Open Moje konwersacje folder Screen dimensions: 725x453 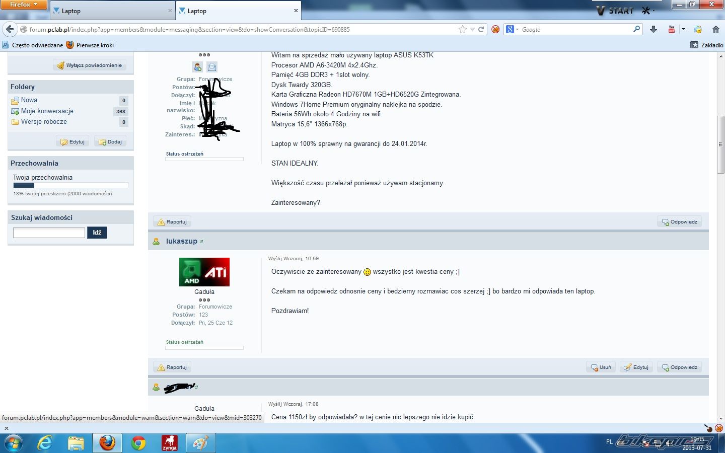point(47,111)
